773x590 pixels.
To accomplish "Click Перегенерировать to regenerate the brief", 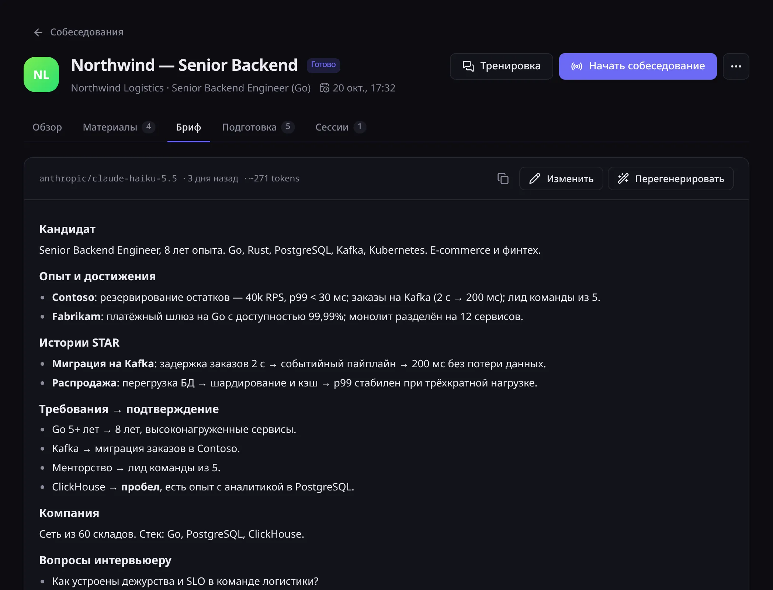I will coord(670,178).
